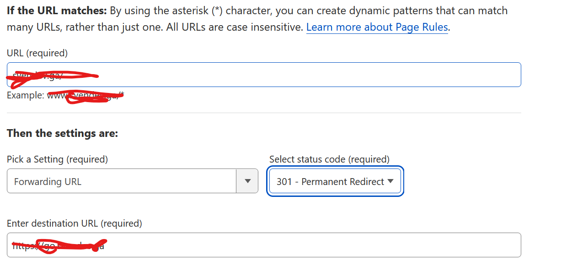Click the red scribble over the example URL

coord(91,97)
